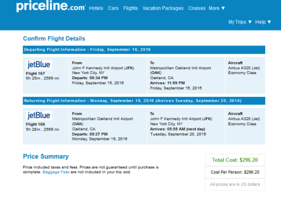
Task: Click the Cost Per Person row
Action: pyautogui.click(x=235, y=172)
